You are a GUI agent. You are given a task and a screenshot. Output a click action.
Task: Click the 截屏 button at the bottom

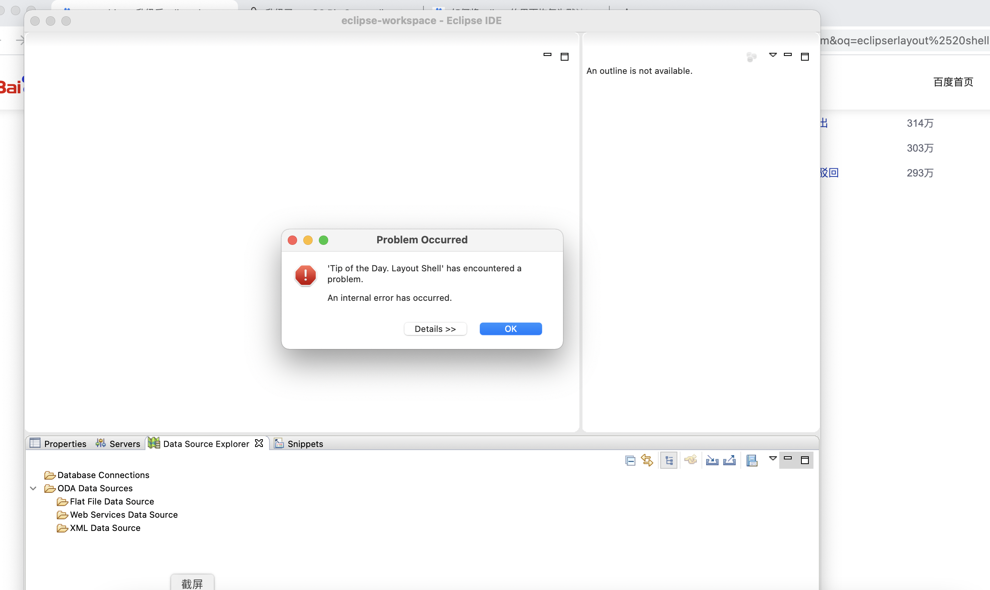click(x=192, y=583)
